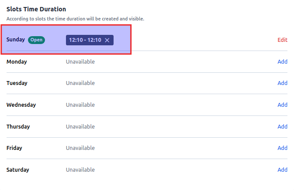Remove the 12:10 - 12:10 time slot
The image size is (294, 190).
(x=107, y=40)
